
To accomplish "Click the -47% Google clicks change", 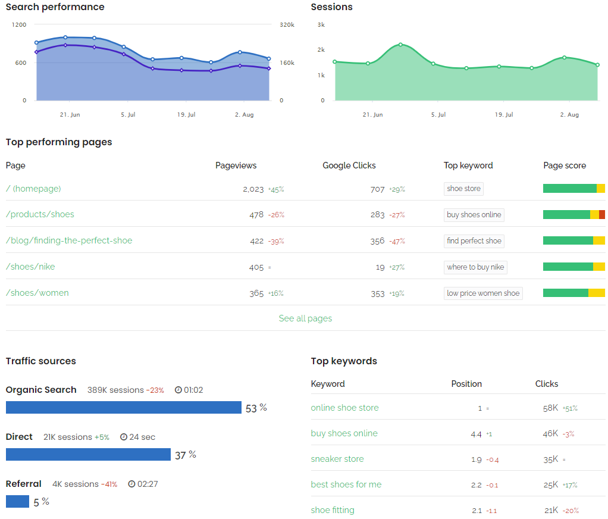I will click(x=397, y=241).
